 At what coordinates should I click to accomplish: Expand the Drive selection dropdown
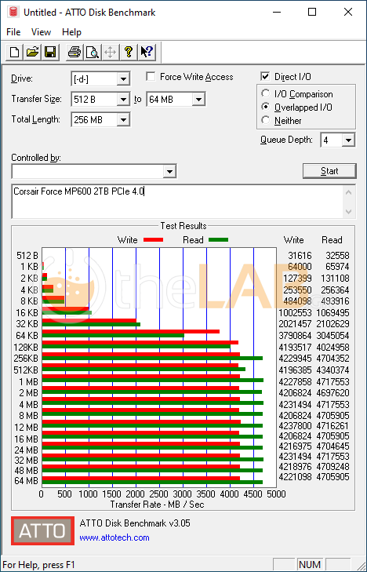click(x=123, y=78)
